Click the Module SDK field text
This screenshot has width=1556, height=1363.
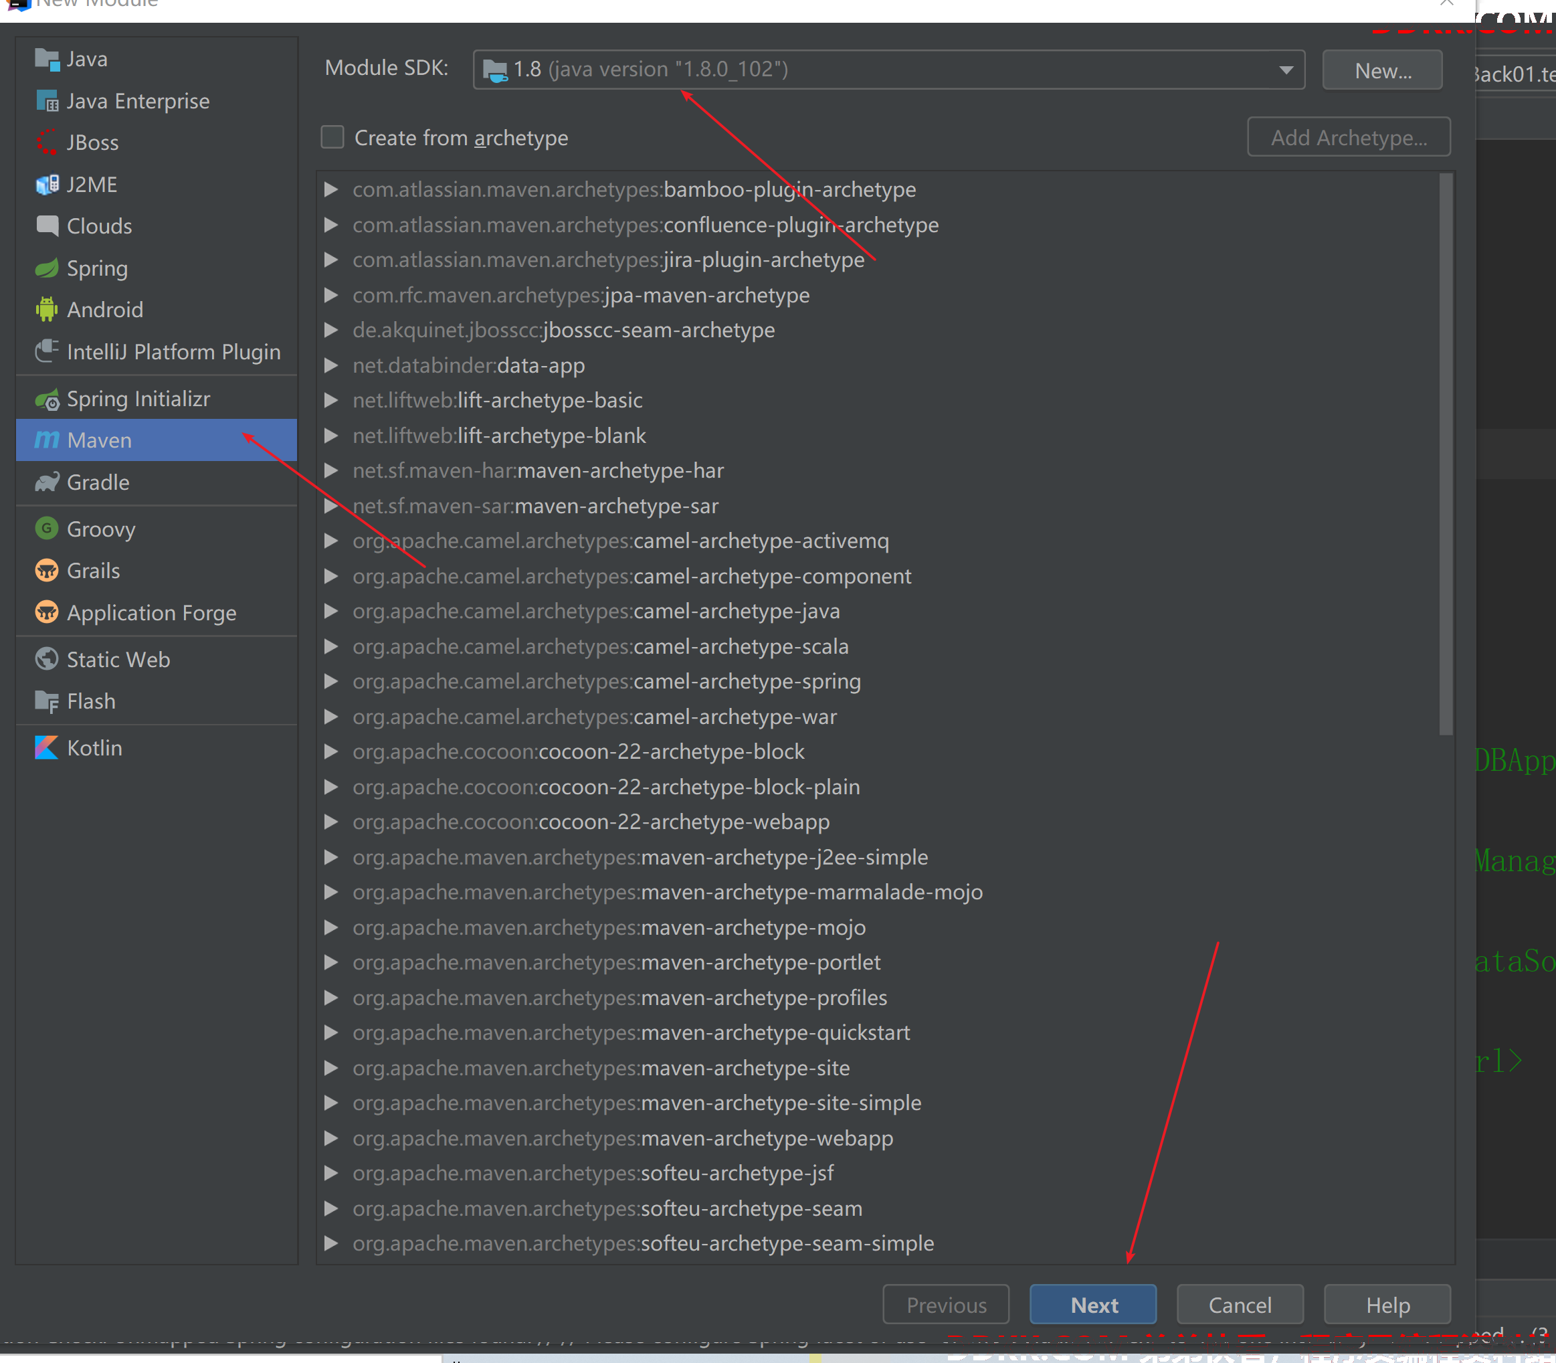650,70
